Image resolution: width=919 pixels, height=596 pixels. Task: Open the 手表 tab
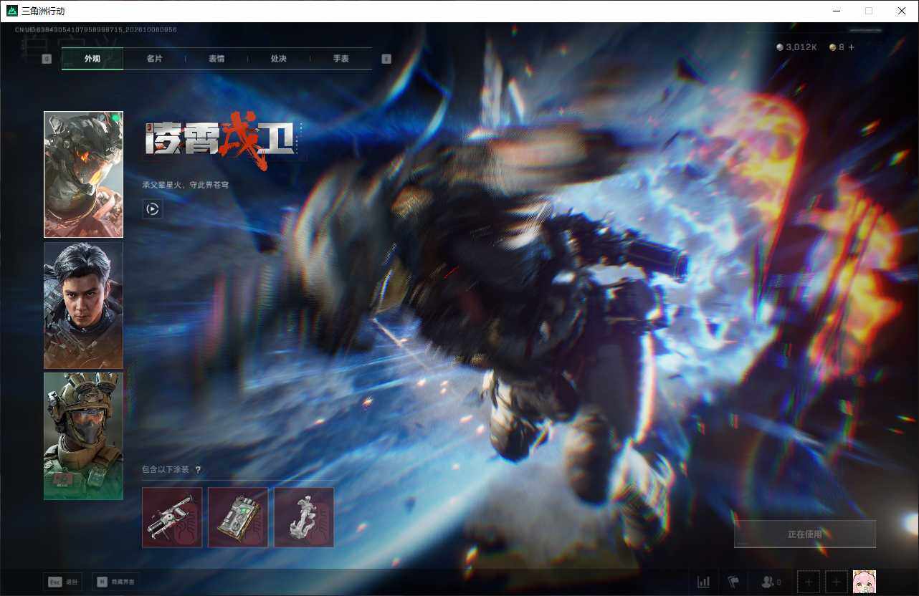tap(341, 59)
